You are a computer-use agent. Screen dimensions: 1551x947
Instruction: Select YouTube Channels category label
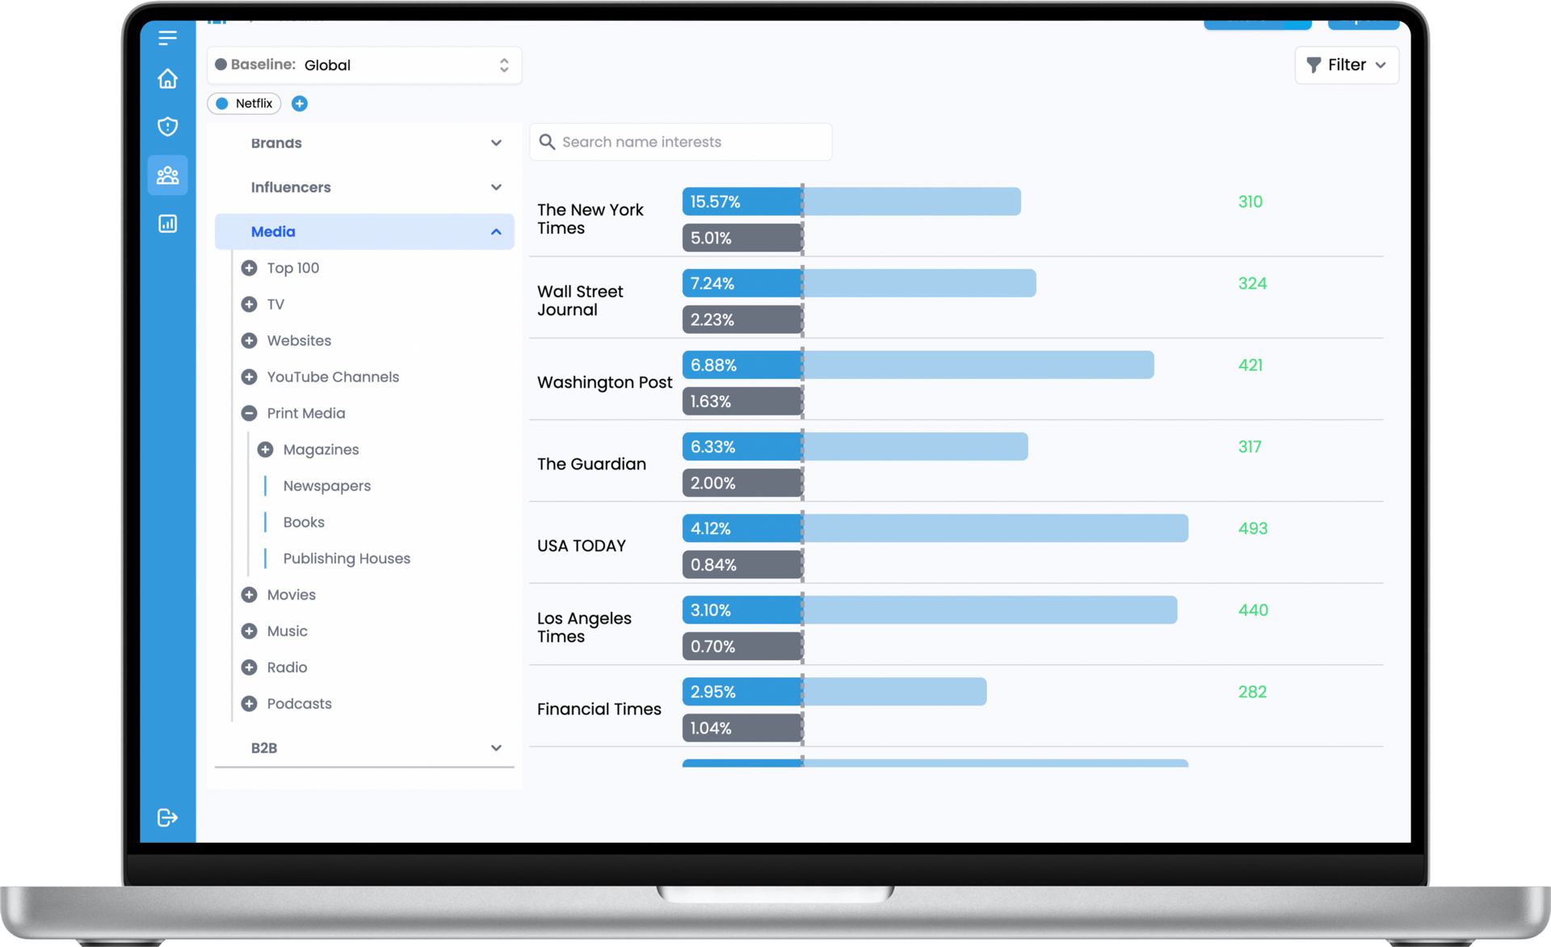[x=333, y=377]
